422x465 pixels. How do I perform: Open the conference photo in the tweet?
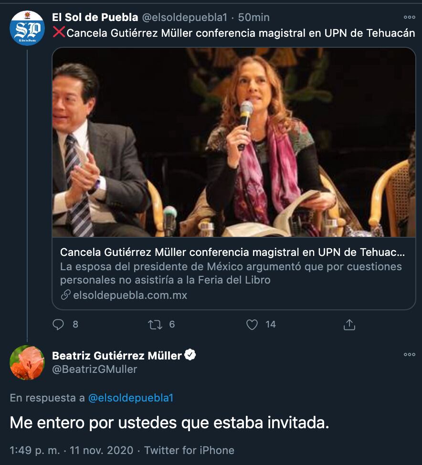coord(234,143)
